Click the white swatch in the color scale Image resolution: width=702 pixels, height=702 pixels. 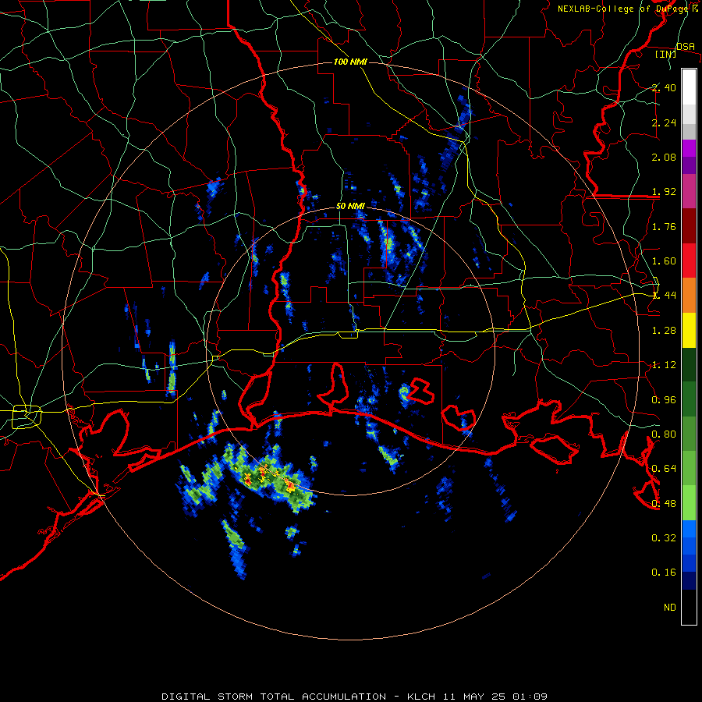point(689,87)
